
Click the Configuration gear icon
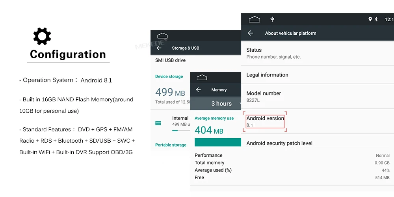(42, 36)
